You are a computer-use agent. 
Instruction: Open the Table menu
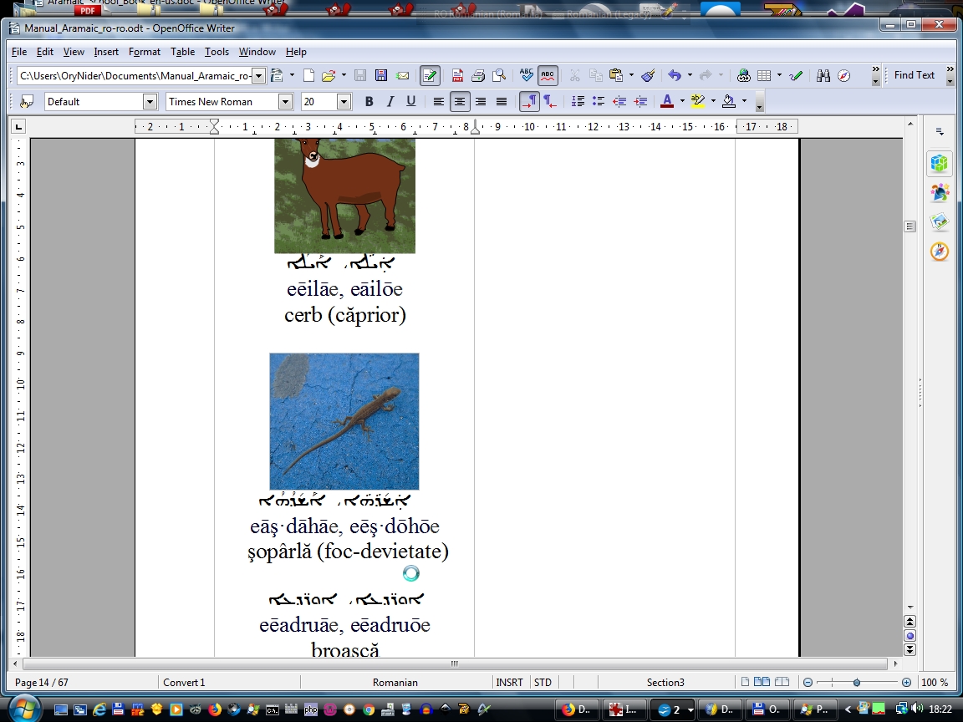[182, 52]
